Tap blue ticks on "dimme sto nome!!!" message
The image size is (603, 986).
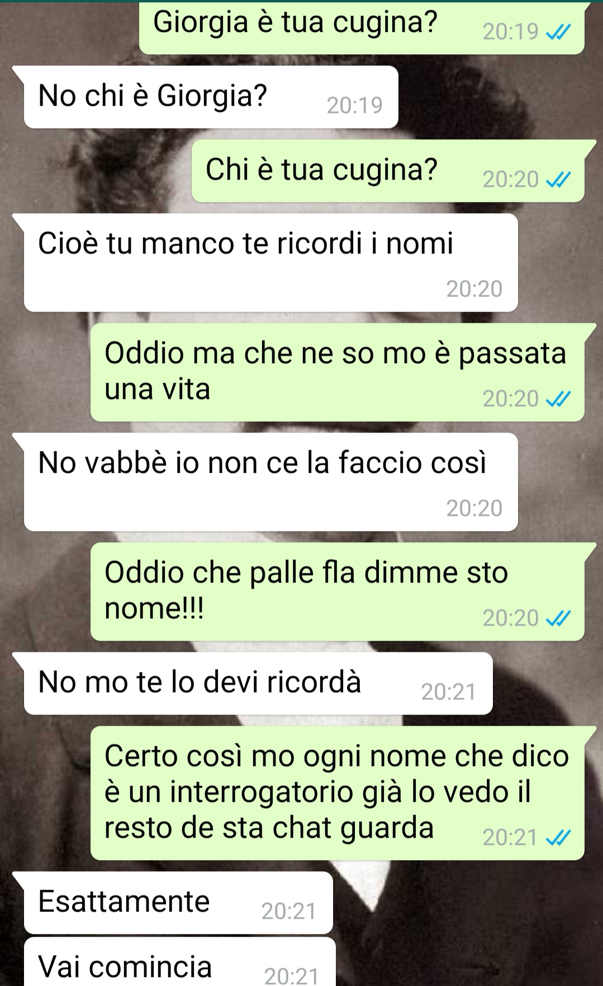558,619
